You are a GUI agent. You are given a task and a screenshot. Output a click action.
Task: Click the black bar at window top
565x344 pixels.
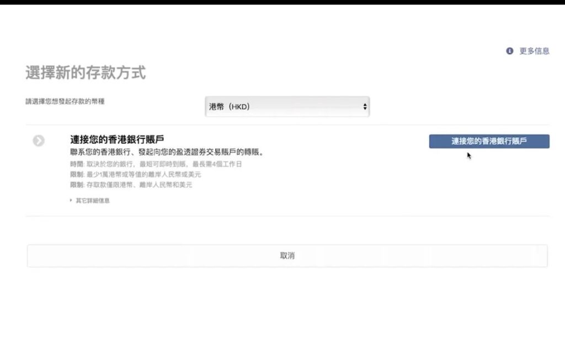coord(282,2)
